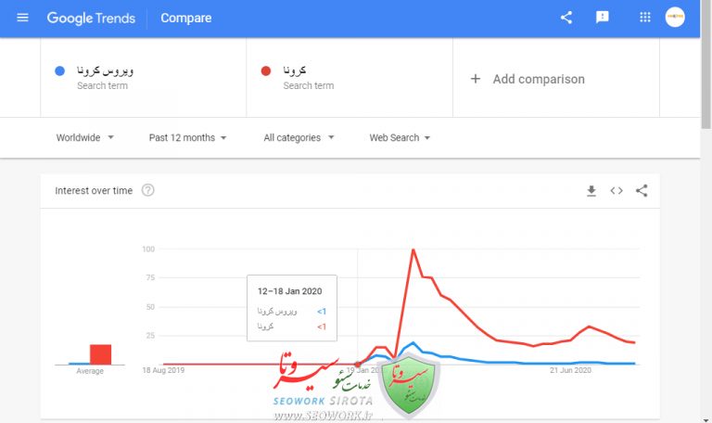The height and width of the screenshot is (423, 712).
Task: Open the Google apps grid
Action: [645, 18]
